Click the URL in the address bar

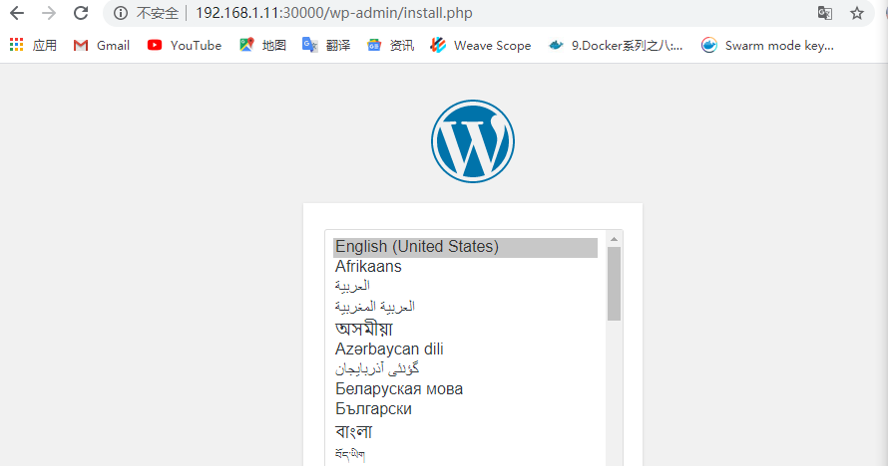(x=334, y=13)
